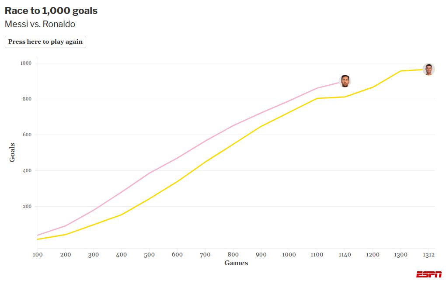Image resolution: width=446 pixels, height=284 pixels.
Task: Click the Messi face icon on the pink line
Action: 345,80
